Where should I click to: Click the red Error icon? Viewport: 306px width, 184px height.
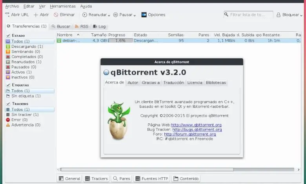click(8, 120)
